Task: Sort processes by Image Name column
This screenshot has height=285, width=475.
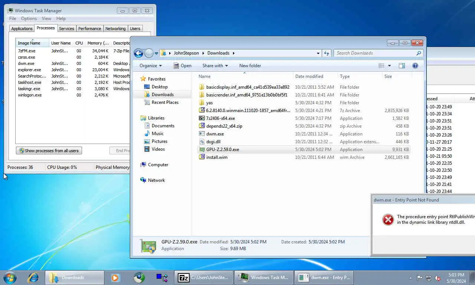Action: pyautogui.click(x=32, y=43)
